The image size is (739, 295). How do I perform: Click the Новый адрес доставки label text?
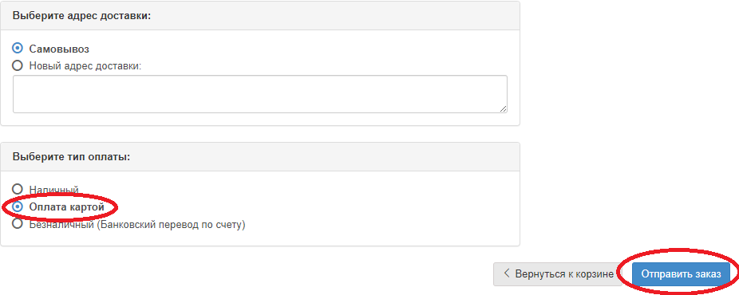point(85,66)
